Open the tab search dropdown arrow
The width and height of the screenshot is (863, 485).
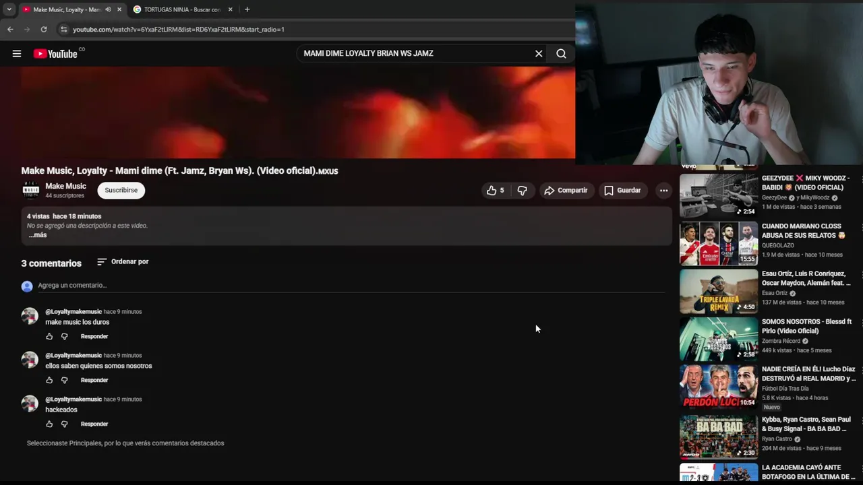click(x=9, y=9)
